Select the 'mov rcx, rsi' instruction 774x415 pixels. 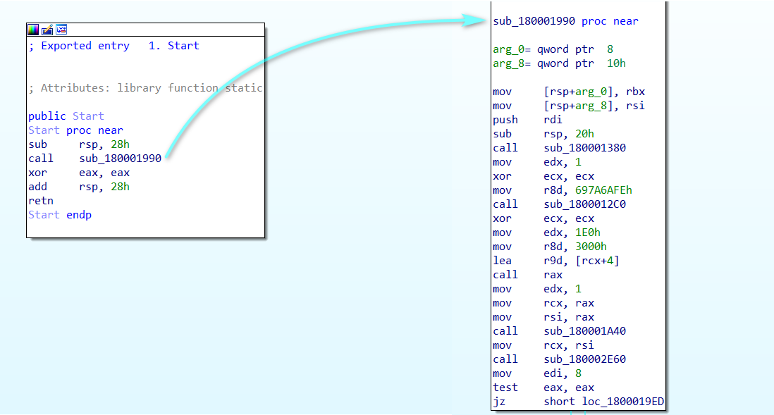coord(543,345)
